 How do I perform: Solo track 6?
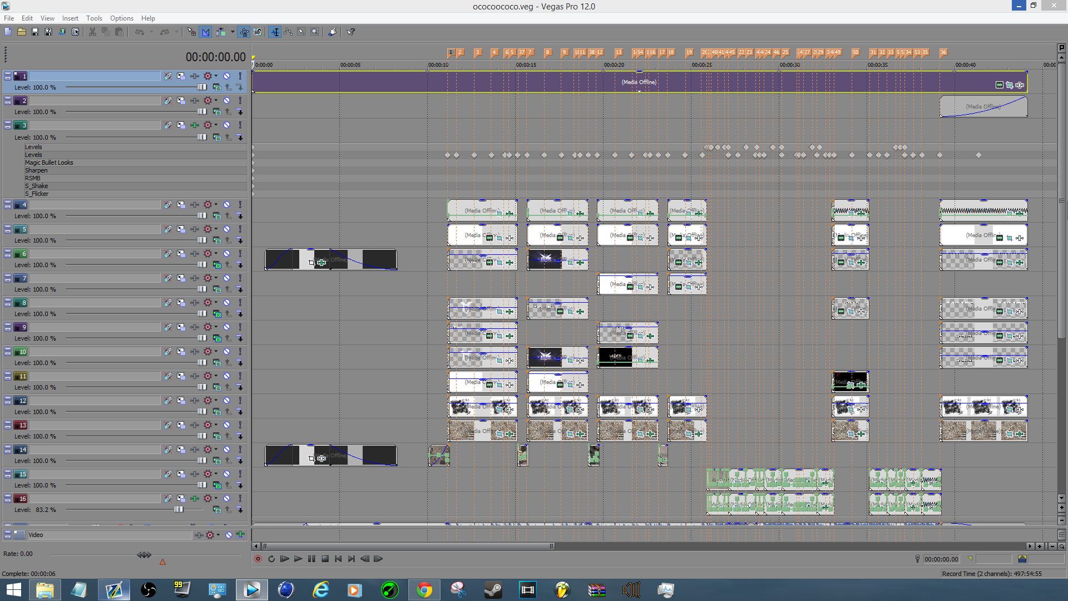pyautogui.click(x=240, y=254)
